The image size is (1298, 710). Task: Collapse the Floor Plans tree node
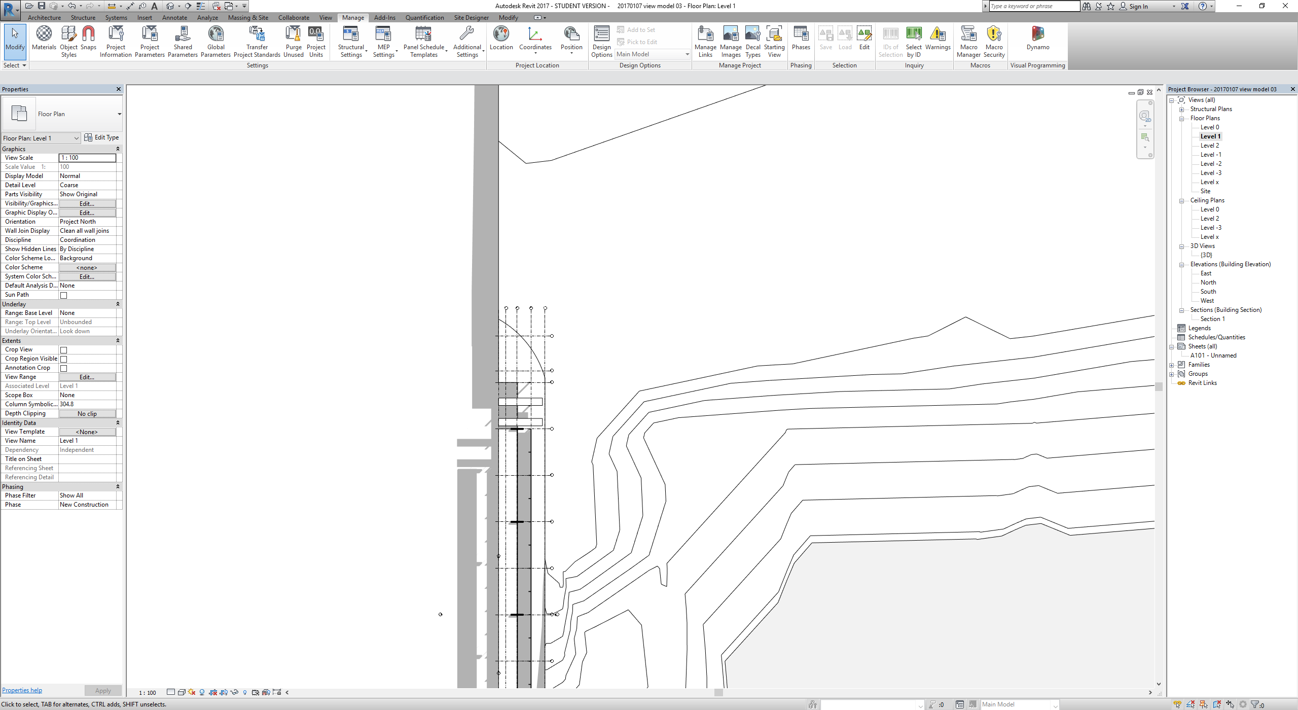pyautogui.click(x=1182, y=118)
